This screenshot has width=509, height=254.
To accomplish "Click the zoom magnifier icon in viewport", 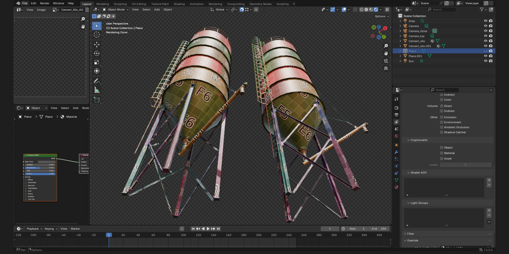I will (386, 46).
